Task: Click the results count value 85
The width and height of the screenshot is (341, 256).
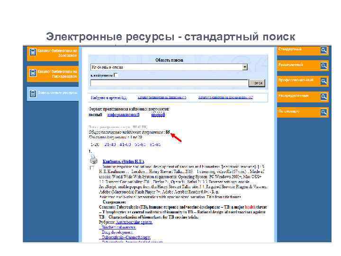Action: pos(168,132)
